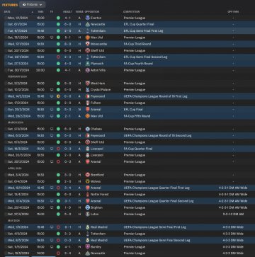
Task: Click the Brighton club badge
Action: [87, 207]
